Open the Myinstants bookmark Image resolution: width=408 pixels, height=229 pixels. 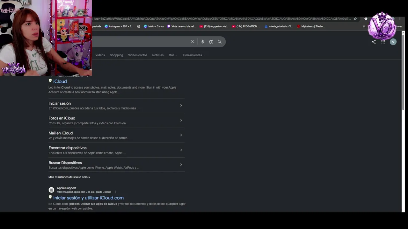coord(311,26)
